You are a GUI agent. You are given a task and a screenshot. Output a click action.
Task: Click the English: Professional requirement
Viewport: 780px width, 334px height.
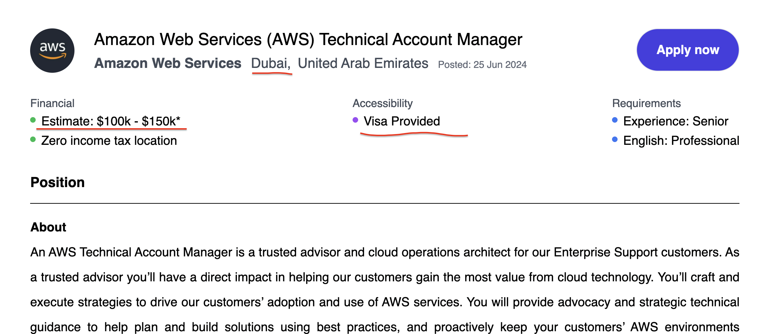(x=681, y=141)
